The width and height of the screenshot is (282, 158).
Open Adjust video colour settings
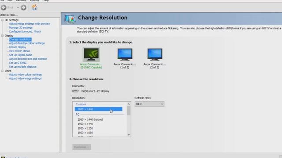tap(26, 75)
